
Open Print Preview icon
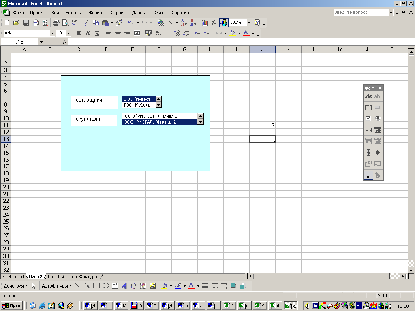point(65,23)
